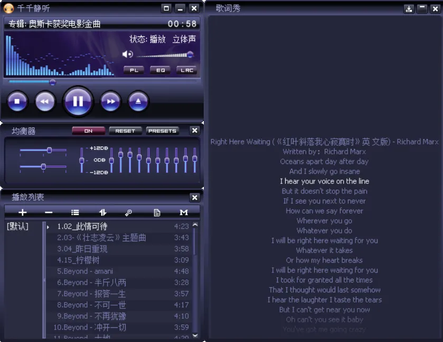Remove tracks with the minus icon
Screen dimensions: 443x342
pos(49,212)
